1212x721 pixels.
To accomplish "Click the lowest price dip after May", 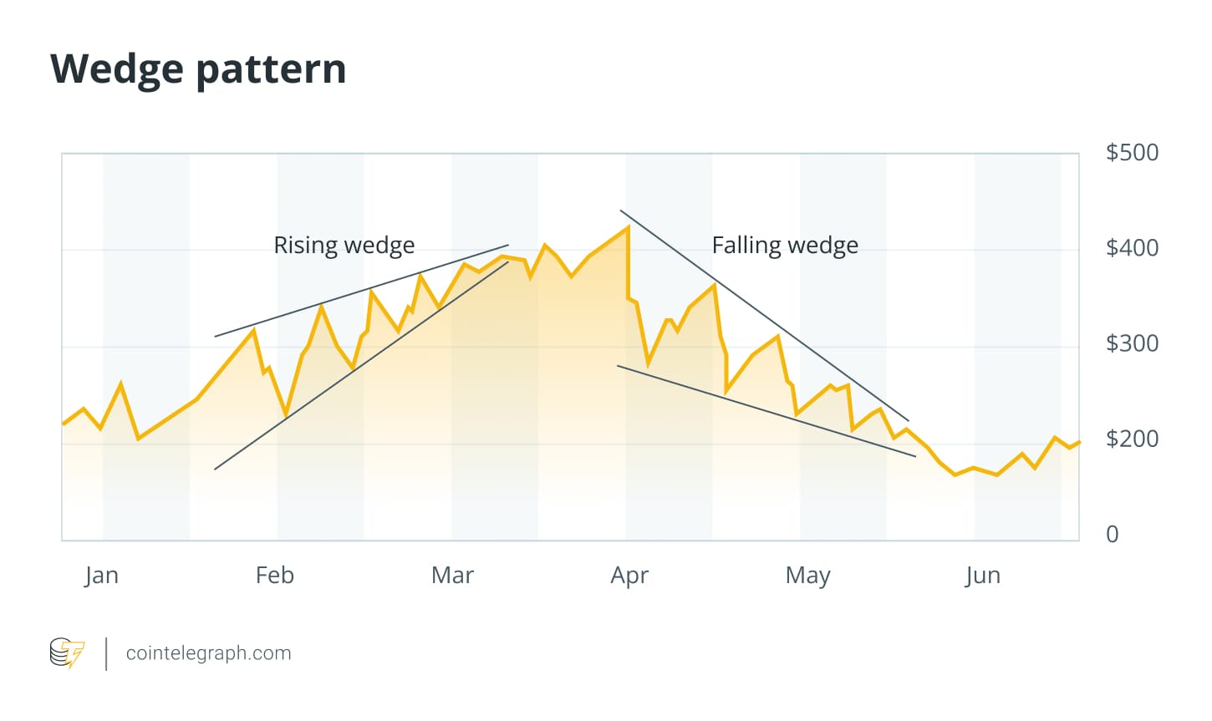I will click(x=955, y=475).
